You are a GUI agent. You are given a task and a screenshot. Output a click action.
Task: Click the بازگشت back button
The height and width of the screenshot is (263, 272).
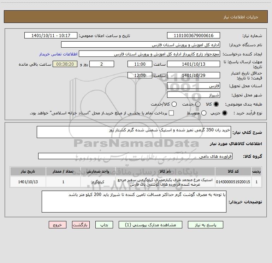[x=81, y=225]
